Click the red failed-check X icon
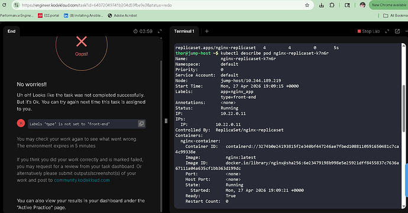Viewport: 408px width, 213px height. (x=21, y=123)
